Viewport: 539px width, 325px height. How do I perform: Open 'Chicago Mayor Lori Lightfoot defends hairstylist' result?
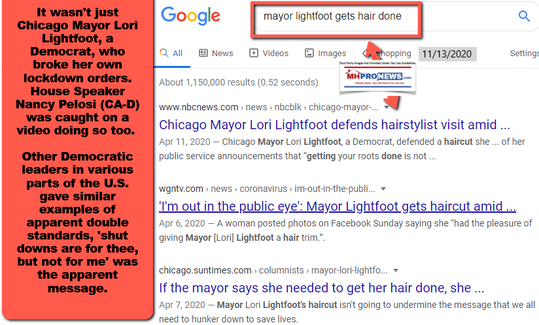click(x=334, y=125)
